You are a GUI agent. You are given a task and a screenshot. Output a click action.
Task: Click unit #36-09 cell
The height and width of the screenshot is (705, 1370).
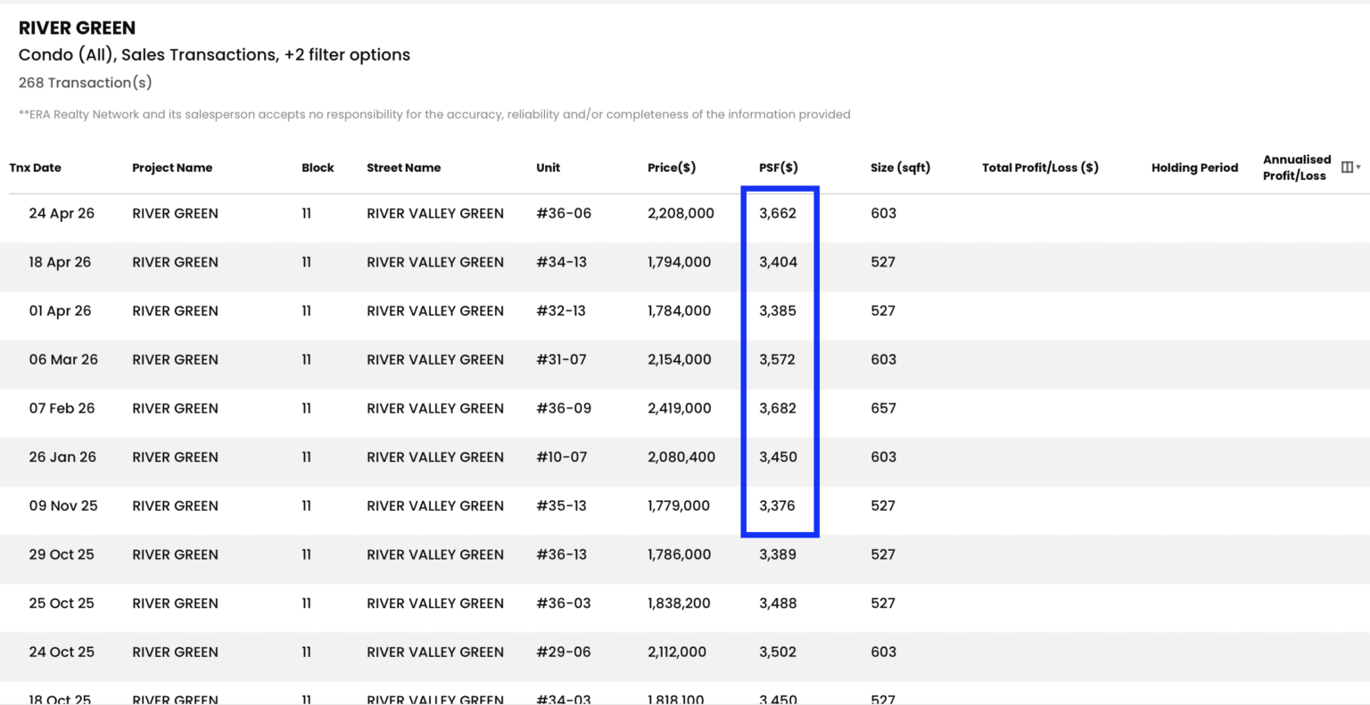(x=564, y=408)
